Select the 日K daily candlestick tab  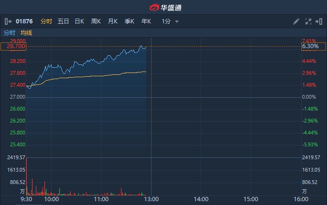tap(79, 21)
